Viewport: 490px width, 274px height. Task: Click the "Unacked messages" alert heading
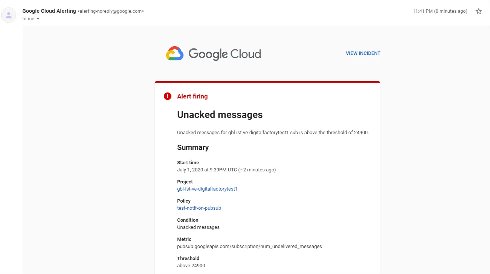click(x=220, y=115)
